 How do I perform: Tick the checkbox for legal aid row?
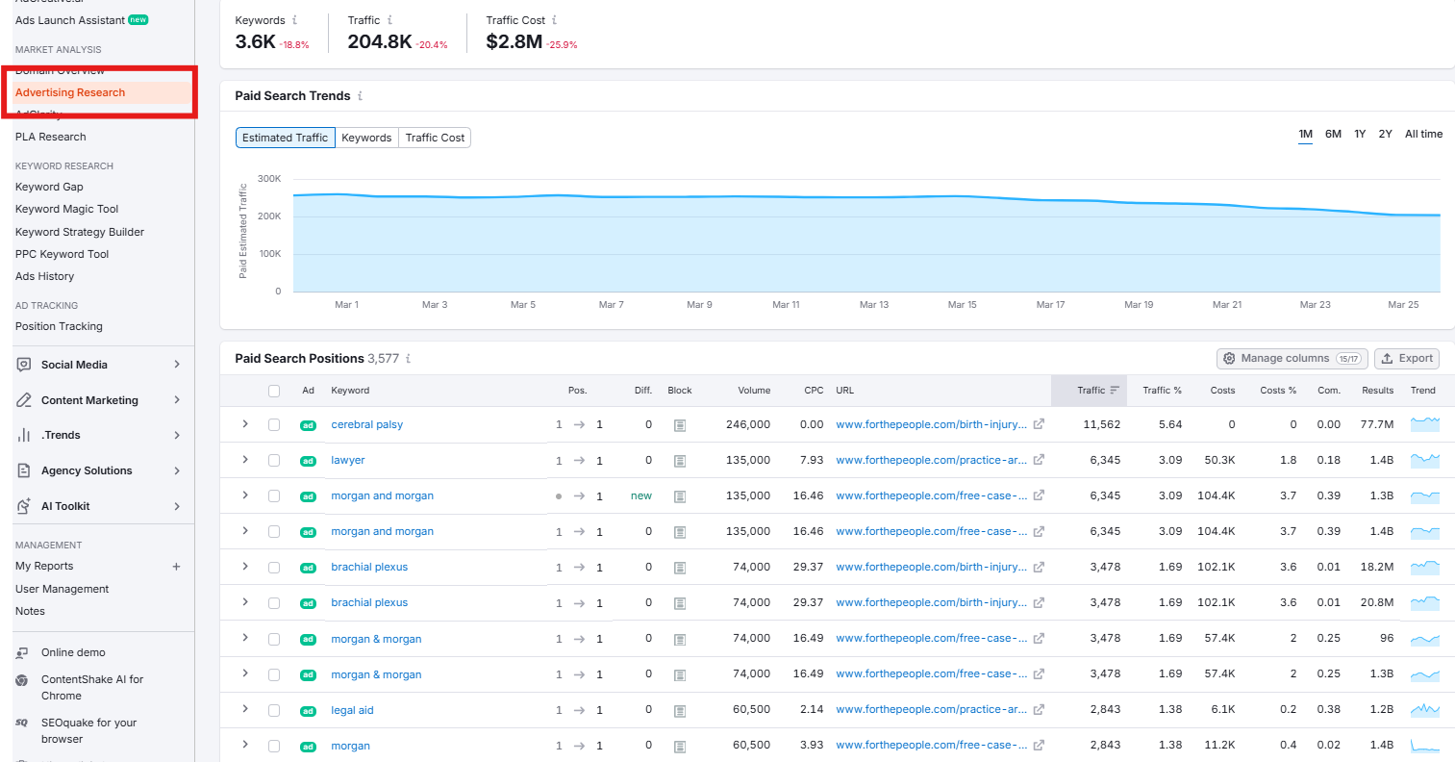click(x=274, y=710)
